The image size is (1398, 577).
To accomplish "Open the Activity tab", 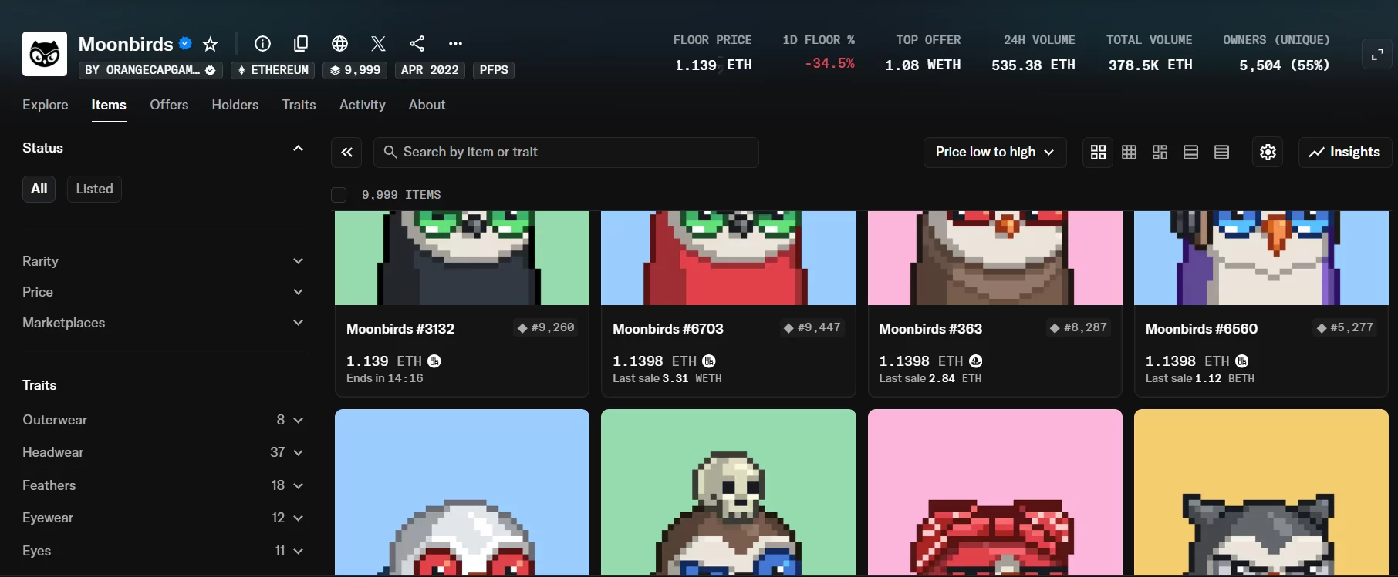I will coord(362,105).
